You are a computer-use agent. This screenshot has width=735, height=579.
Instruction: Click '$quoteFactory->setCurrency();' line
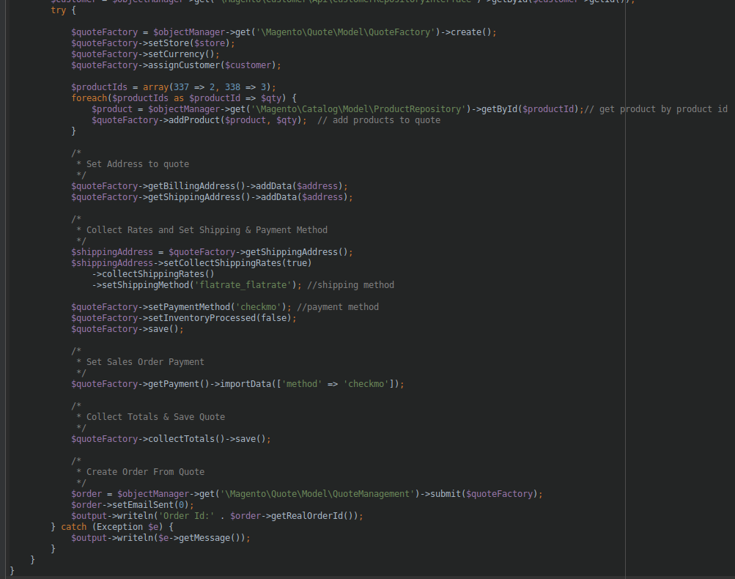145,54
